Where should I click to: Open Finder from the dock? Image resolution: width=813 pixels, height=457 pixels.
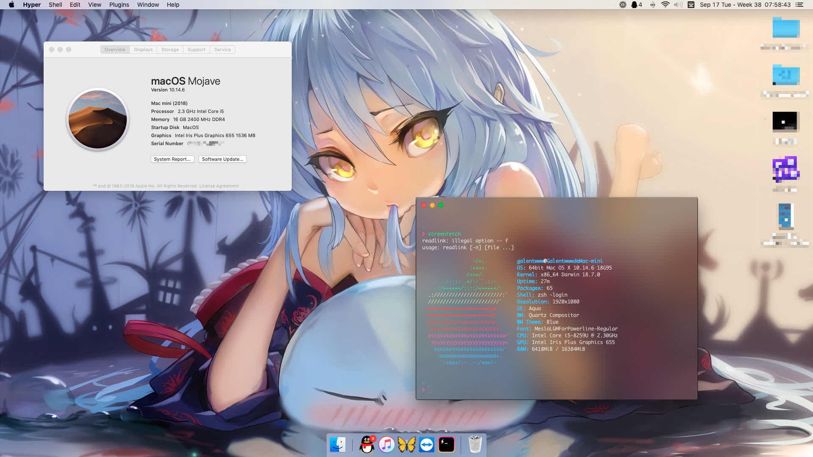[338, 445]
